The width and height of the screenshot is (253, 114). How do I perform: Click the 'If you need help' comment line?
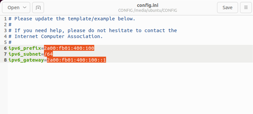pyautogui.click(x=93, y=30)
